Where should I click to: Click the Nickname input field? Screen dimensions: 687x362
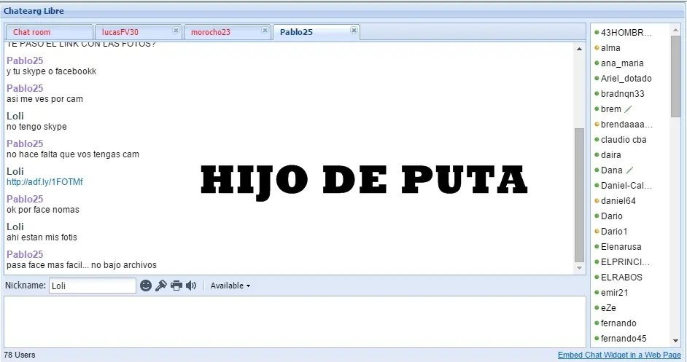[x=92, y=286]
